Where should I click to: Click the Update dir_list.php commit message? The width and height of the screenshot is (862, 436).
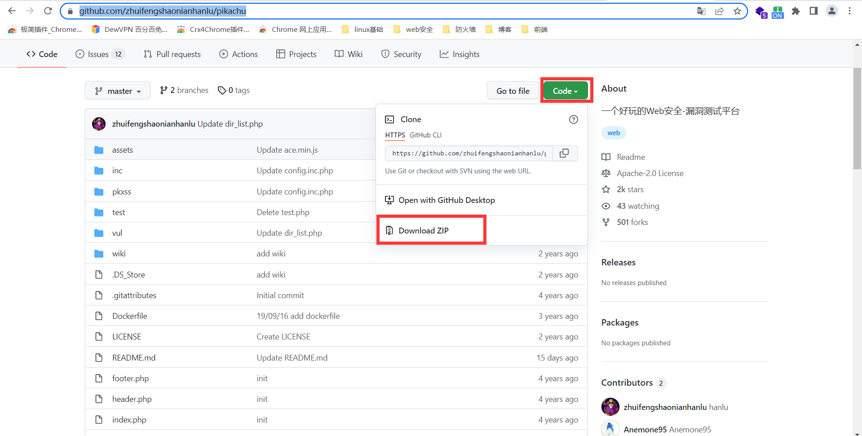point(230,124)
